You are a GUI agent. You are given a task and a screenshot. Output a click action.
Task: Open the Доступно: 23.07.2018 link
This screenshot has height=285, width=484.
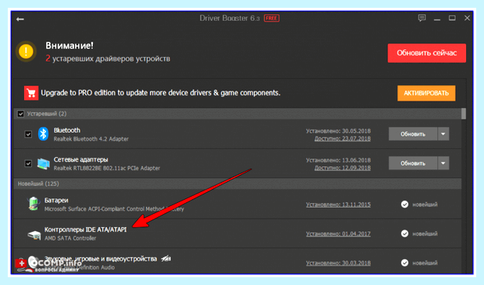coord(343,139)
